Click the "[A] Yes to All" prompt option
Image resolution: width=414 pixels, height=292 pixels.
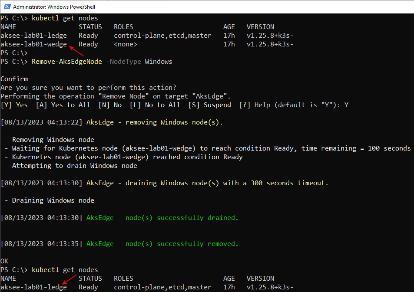pos(63,105)
